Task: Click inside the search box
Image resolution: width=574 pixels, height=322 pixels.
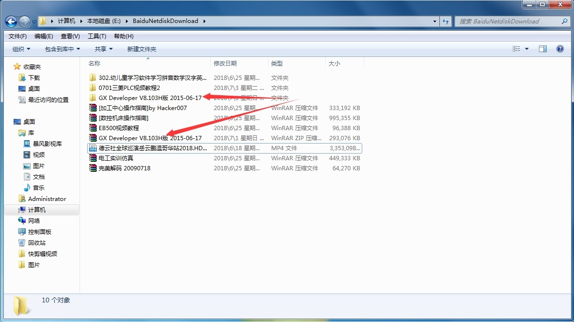Action: pyautogui.click(x=508, y=21)
